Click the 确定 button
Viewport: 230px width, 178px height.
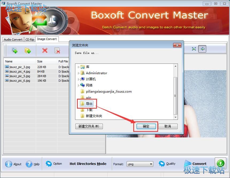click(146, 126)
